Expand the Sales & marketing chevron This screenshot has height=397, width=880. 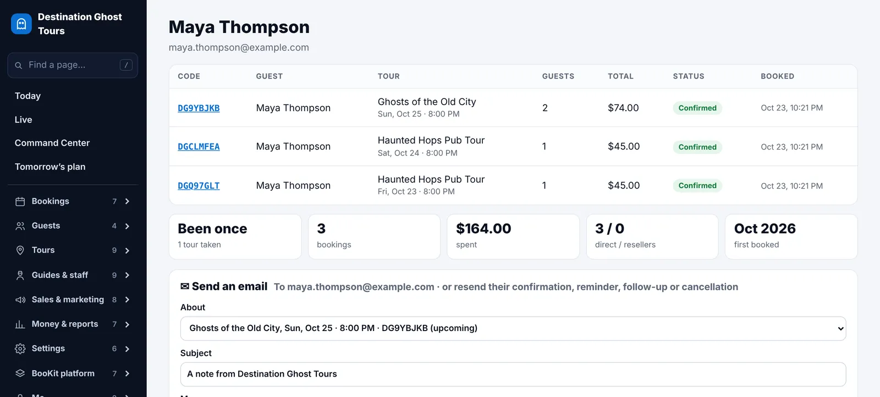tap(127, 300)
